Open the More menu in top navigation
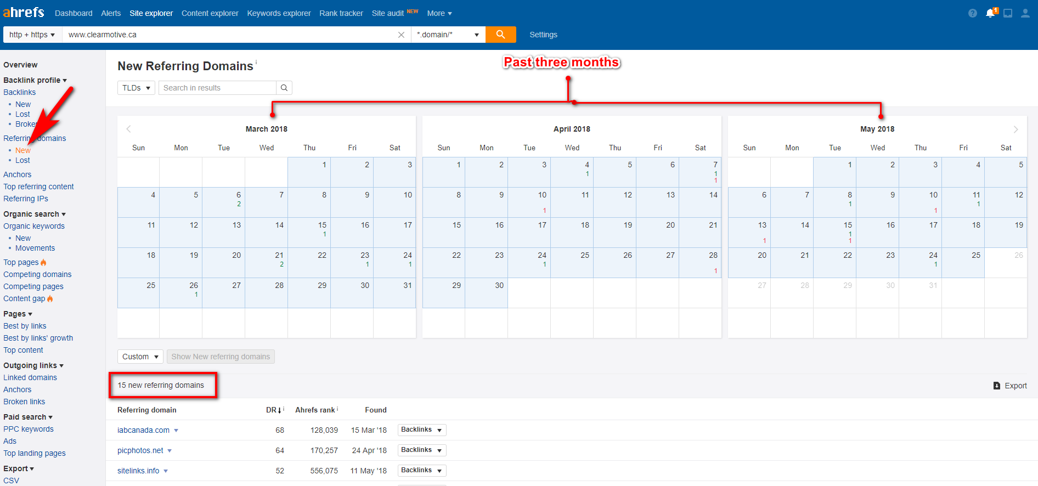Image resolution: width=1038 pixels, height=486 pixels. coord(439,13)
